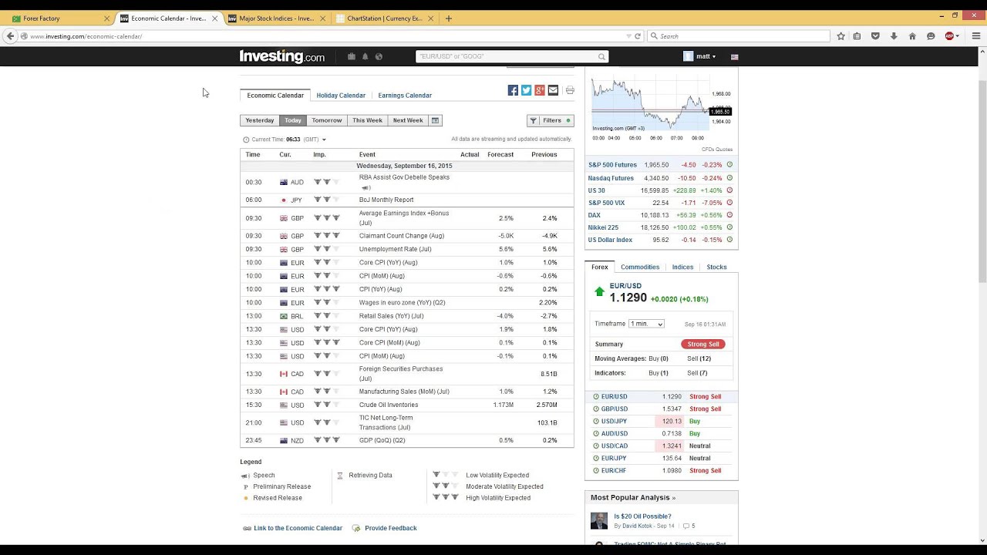Bookmark this page with the star icon

[840, 36]
